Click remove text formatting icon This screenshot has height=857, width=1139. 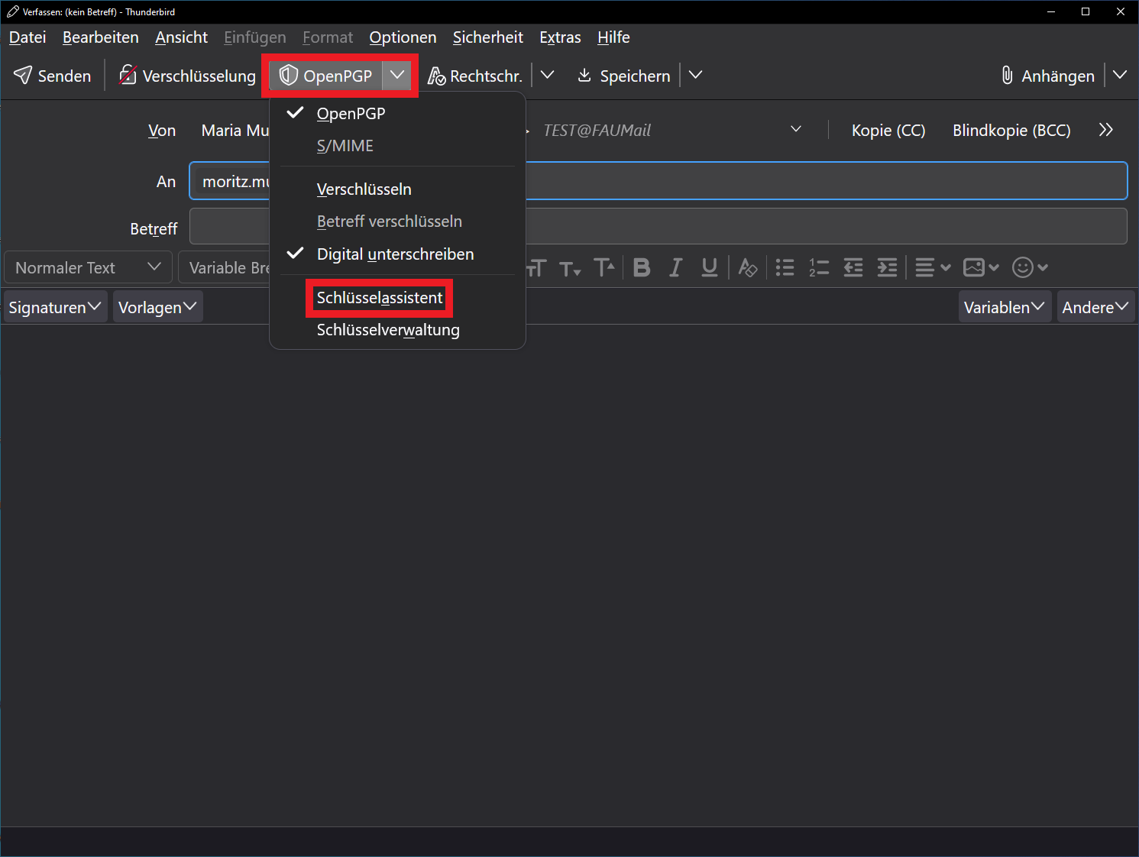[x=747, y=267]
